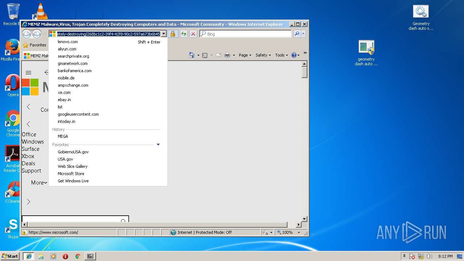Image resolution: width=464 pixels, height=261 pixels.
Task: Click the 7z icon in the taskbar
Action: 90,256
